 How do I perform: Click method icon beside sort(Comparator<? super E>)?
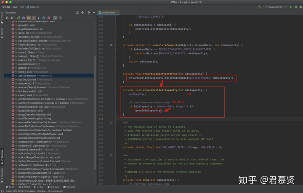point(13,177)
